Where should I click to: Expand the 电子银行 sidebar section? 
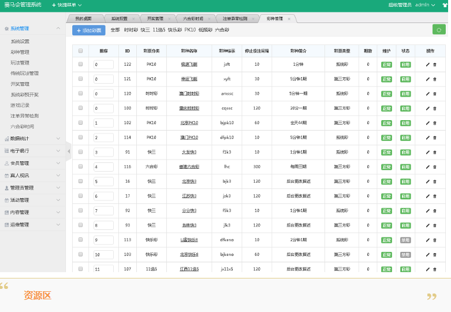click(x=33, y=151)
